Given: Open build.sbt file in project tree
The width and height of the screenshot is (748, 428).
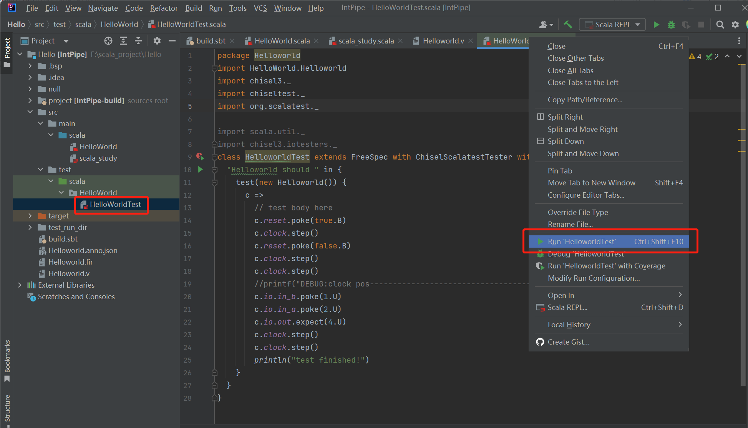Looking at the screenshot, I should [x=63, y=239].
